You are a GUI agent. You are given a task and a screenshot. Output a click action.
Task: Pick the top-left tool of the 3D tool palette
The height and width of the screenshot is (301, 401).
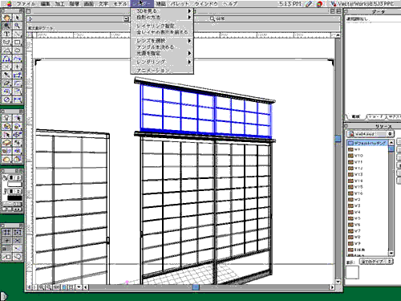click(6, 118)
